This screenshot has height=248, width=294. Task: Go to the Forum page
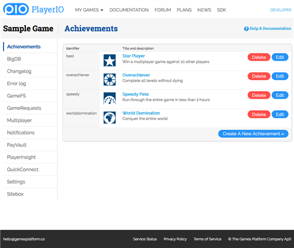163,10
